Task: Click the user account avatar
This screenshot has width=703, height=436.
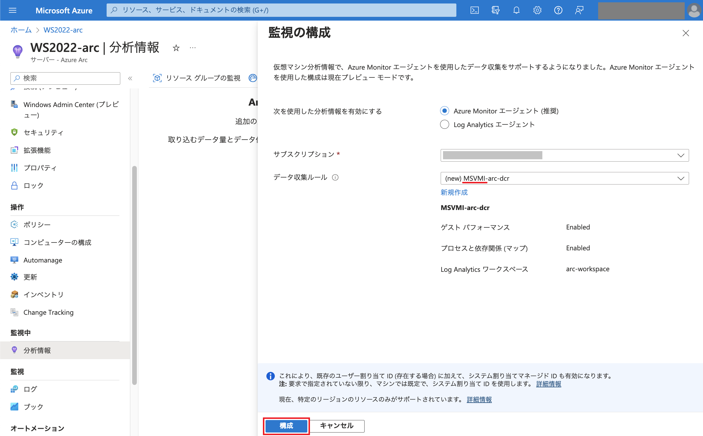Action: 694,10
